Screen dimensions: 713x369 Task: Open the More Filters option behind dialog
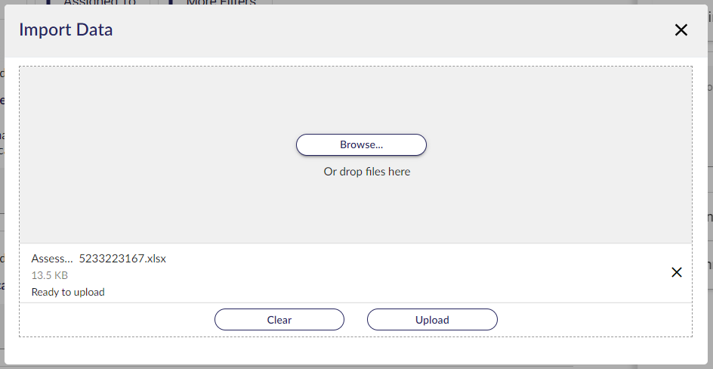coord(221,2)
